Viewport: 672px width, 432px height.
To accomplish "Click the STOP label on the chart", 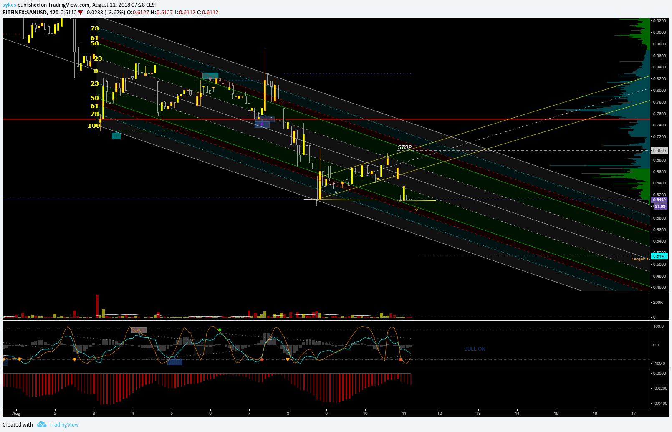I will (x=404, y=147).
